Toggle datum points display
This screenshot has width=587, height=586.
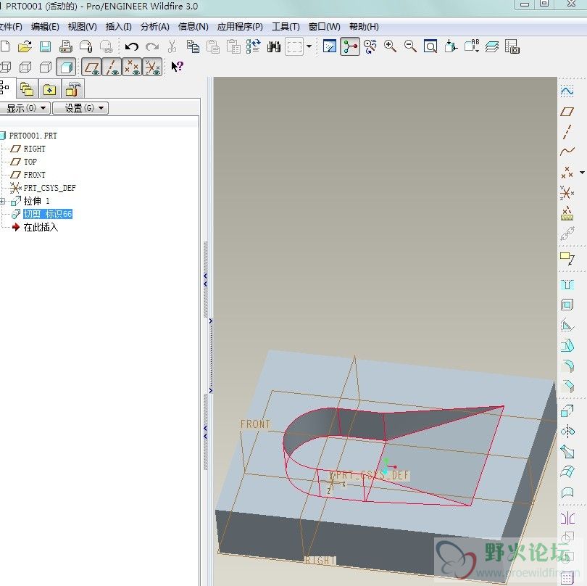[x=132, y=67]
